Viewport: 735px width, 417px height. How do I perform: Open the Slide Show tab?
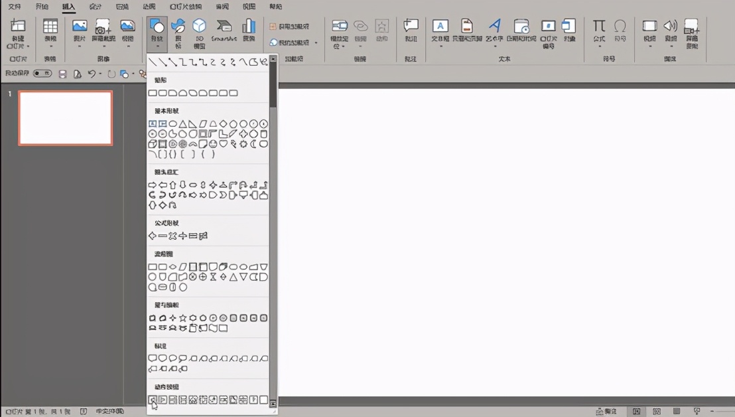(186, 7)
